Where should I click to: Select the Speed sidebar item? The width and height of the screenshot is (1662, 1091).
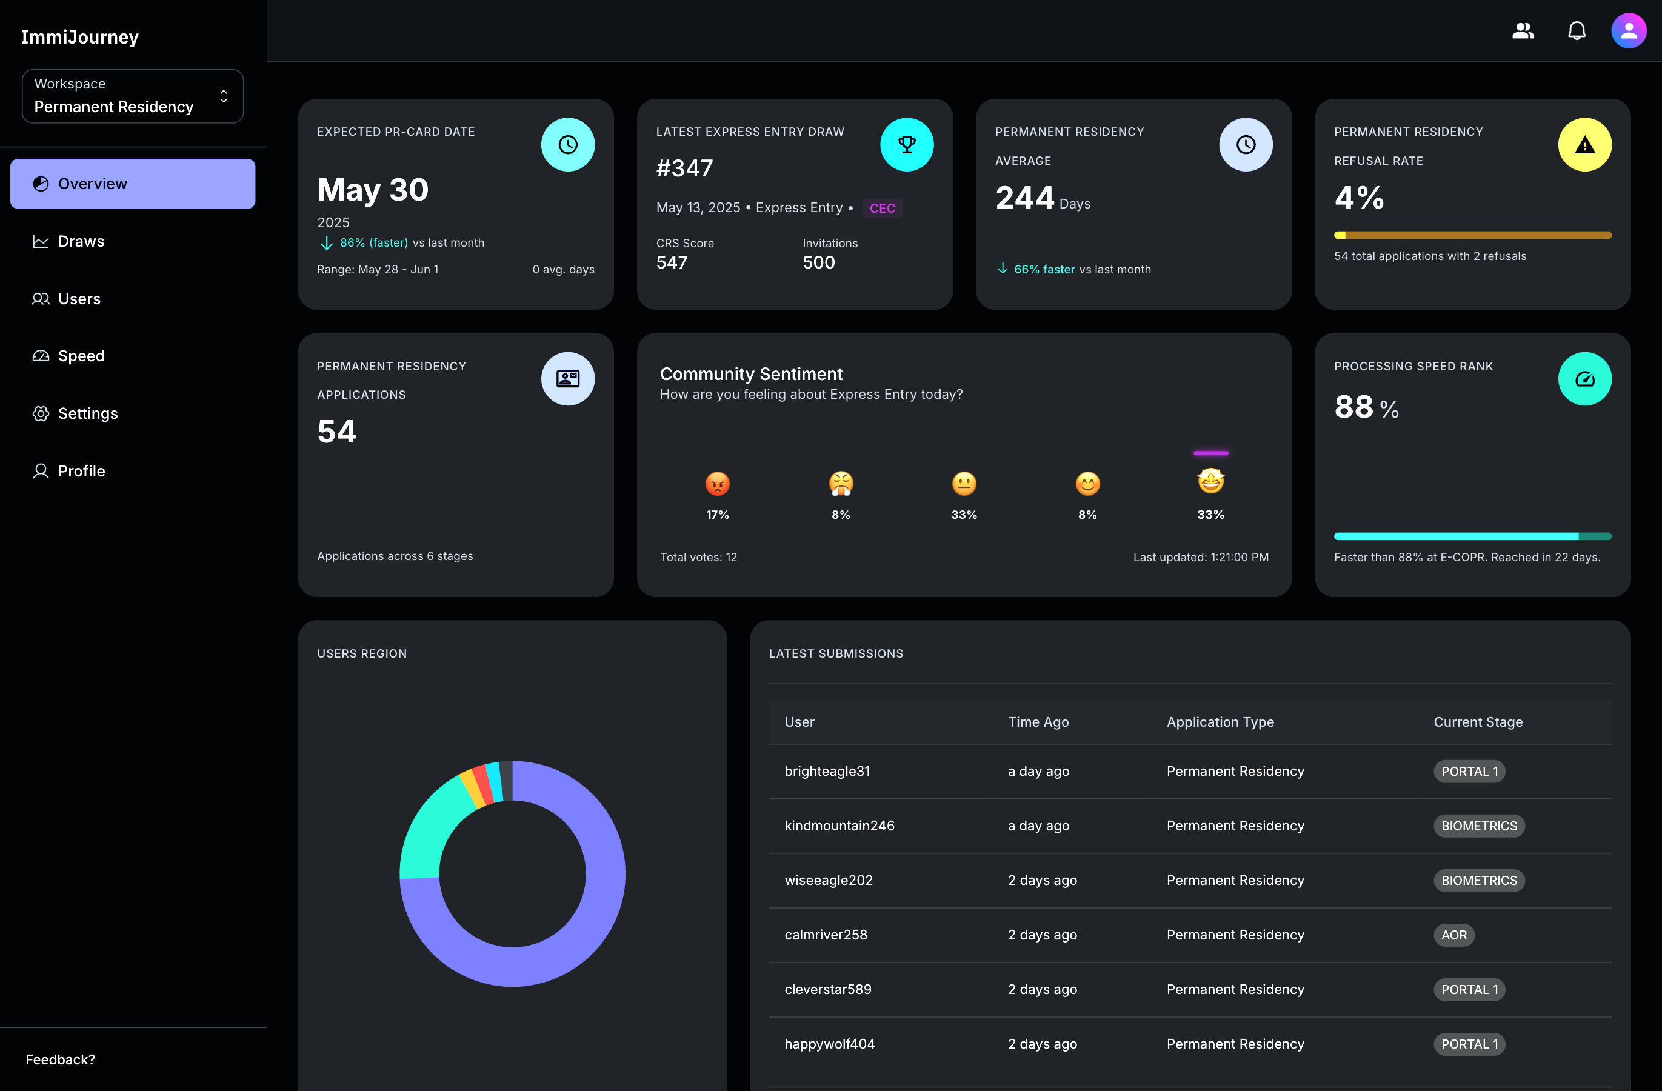coord(82,356)
